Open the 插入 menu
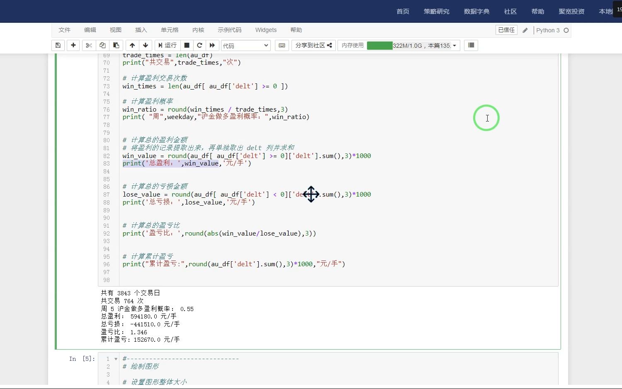Viewport: 622px width, 389px height. (141, 30)
